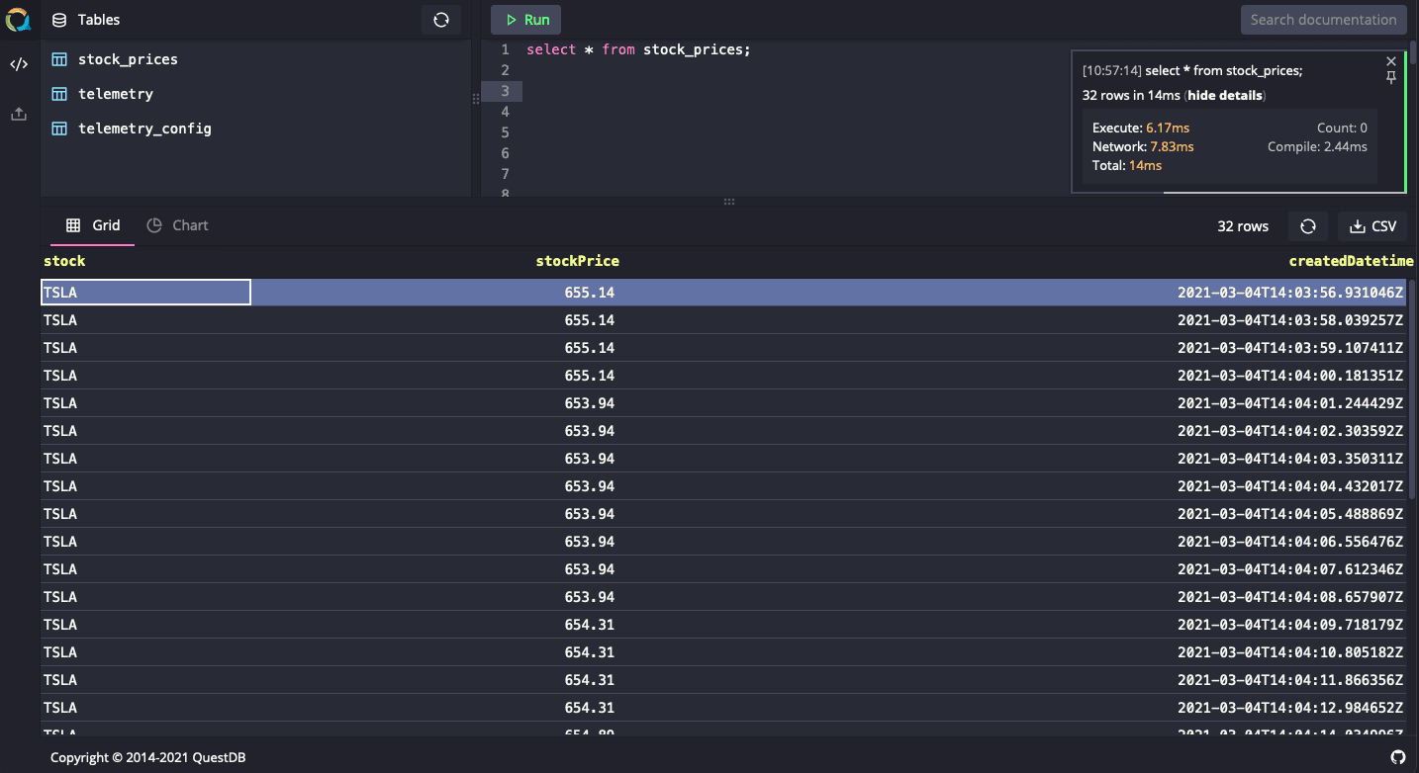
Task: Pin the query notification
Action: (1391, 78)
